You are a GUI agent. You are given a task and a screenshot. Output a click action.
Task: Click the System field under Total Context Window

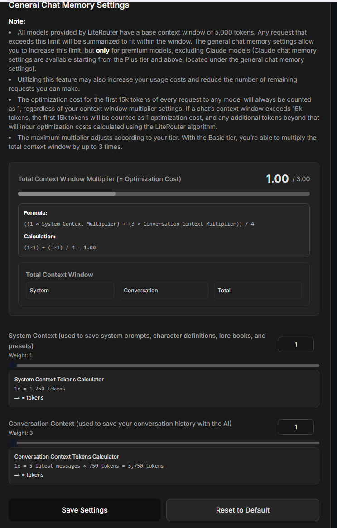69,291
